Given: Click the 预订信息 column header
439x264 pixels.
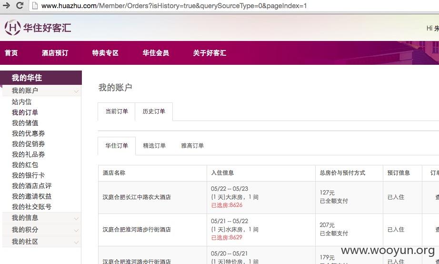Looking at the screenshot, I should pyautogui.click(x=399, y=173).
